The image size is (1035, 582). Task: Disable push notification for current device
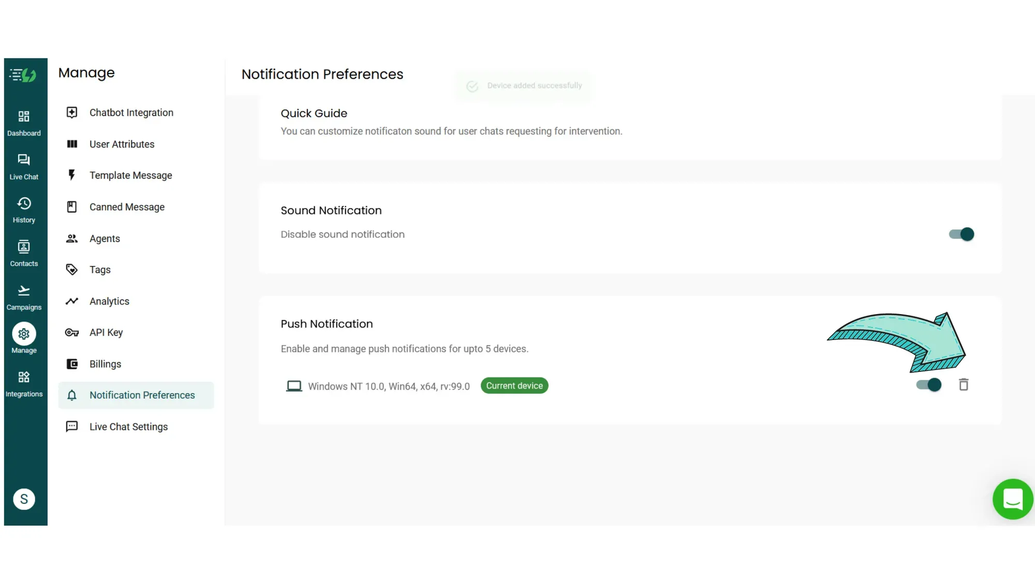[x=928, y=384]
